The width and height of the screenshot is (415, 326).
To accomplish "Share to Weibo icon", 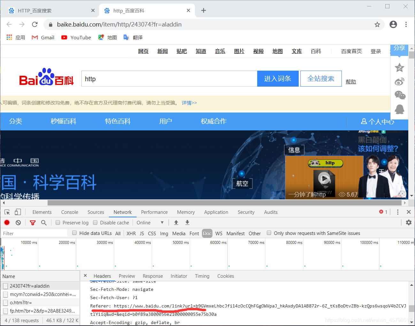I will [x=399, y=81].
